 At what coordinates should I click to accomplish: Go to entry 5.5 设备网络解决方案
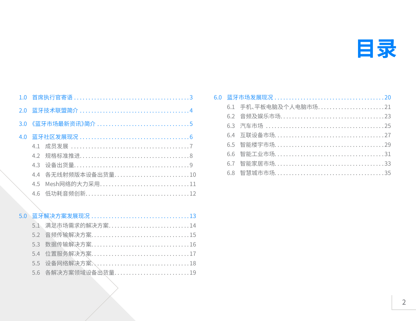[114, 263]
